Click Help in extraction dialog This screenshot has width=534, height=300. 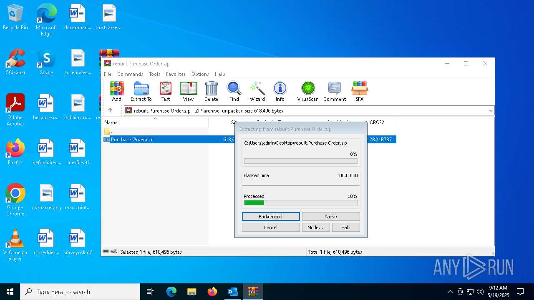click(346, 227)
